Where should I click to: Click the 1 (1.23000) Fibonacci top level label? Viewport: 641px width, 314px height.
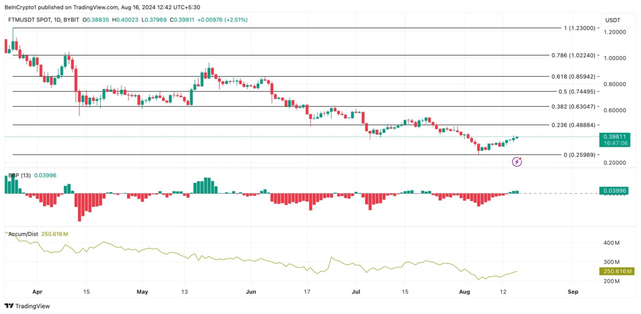[579, 28]
